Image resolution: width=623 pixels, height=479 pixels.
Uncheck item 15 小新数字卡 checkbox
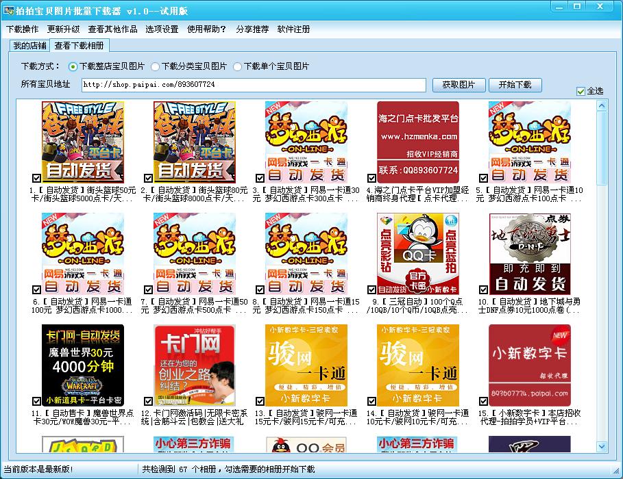(x=483, y=401)
